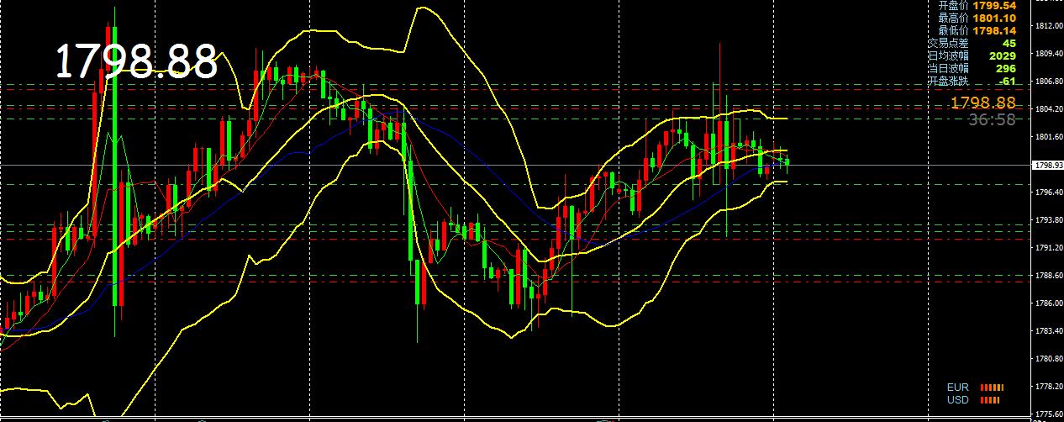The height and width of the screenshot is (422, 1064).
Task: Click the 36:58 candle countdown timer
Action: coord(992,119)
